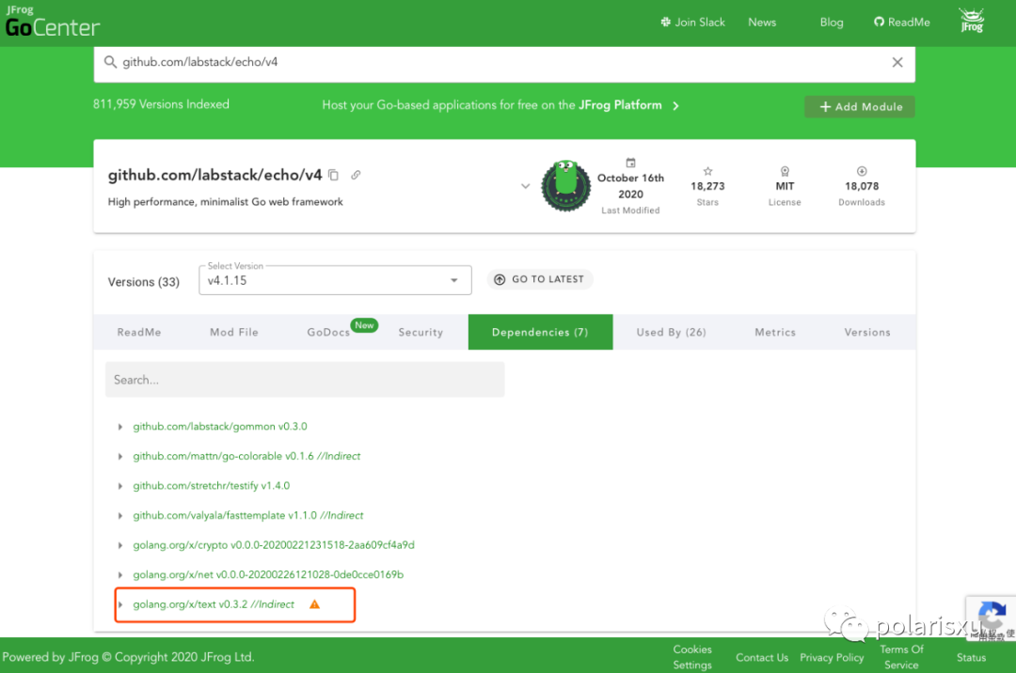The image size is (1016, 673).
Task: Expand github.com/valyala/fasttemplate dependency
Action: pos(120,516)
